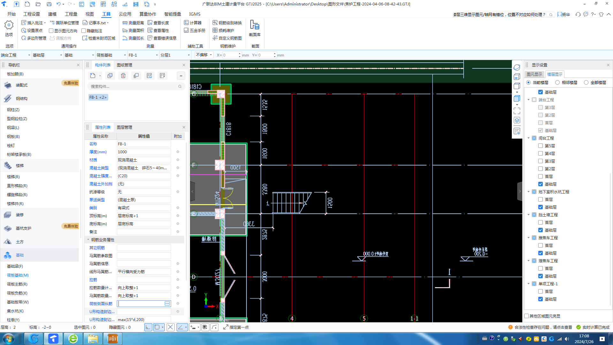
Task: Open the 云应用 ribbon tab
Action: pos(125,14)
